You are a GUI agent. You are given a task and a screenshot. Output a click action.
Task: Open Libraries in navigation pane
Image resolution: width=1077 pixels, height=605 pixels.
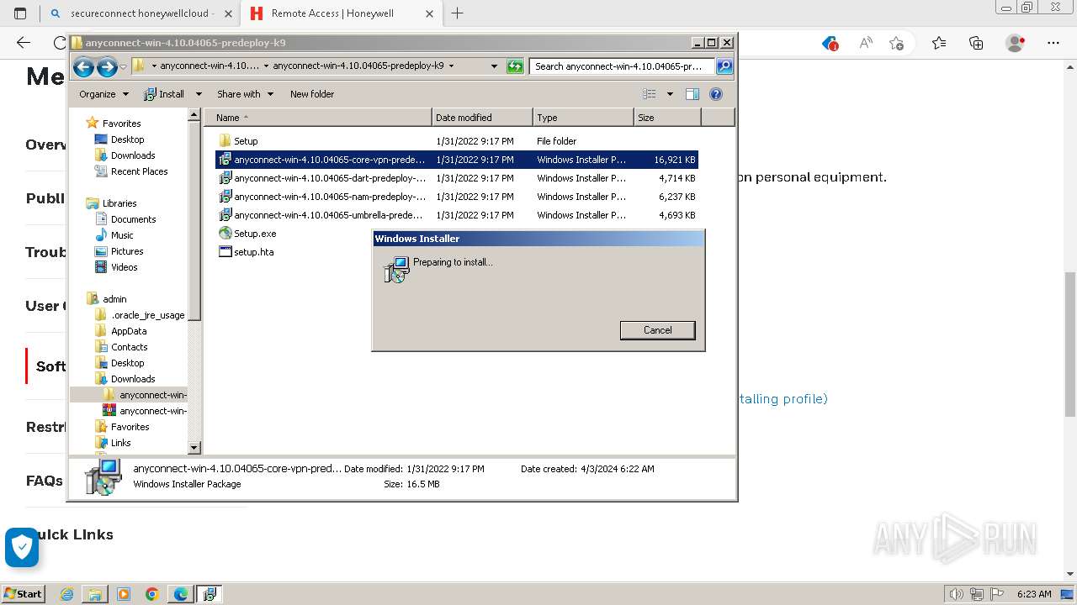[119, 203]
